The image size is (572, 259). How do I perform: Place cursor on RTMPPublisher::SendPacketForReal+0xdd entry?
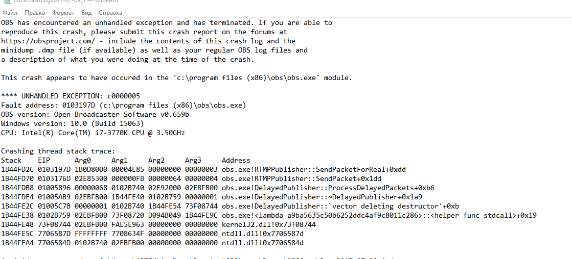click(314, 169)
